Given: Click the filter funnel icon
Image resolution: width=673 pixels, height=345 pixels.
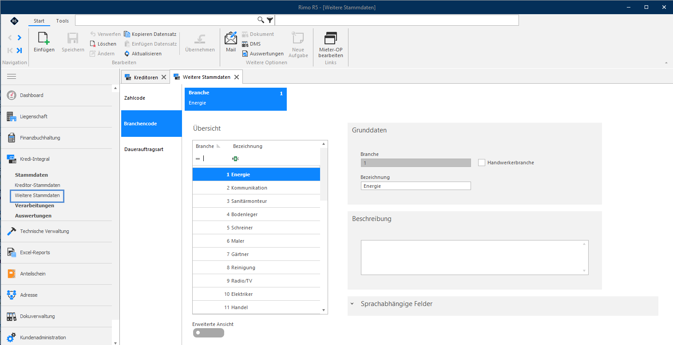Looking at the screenshot, I should (270, 20).
